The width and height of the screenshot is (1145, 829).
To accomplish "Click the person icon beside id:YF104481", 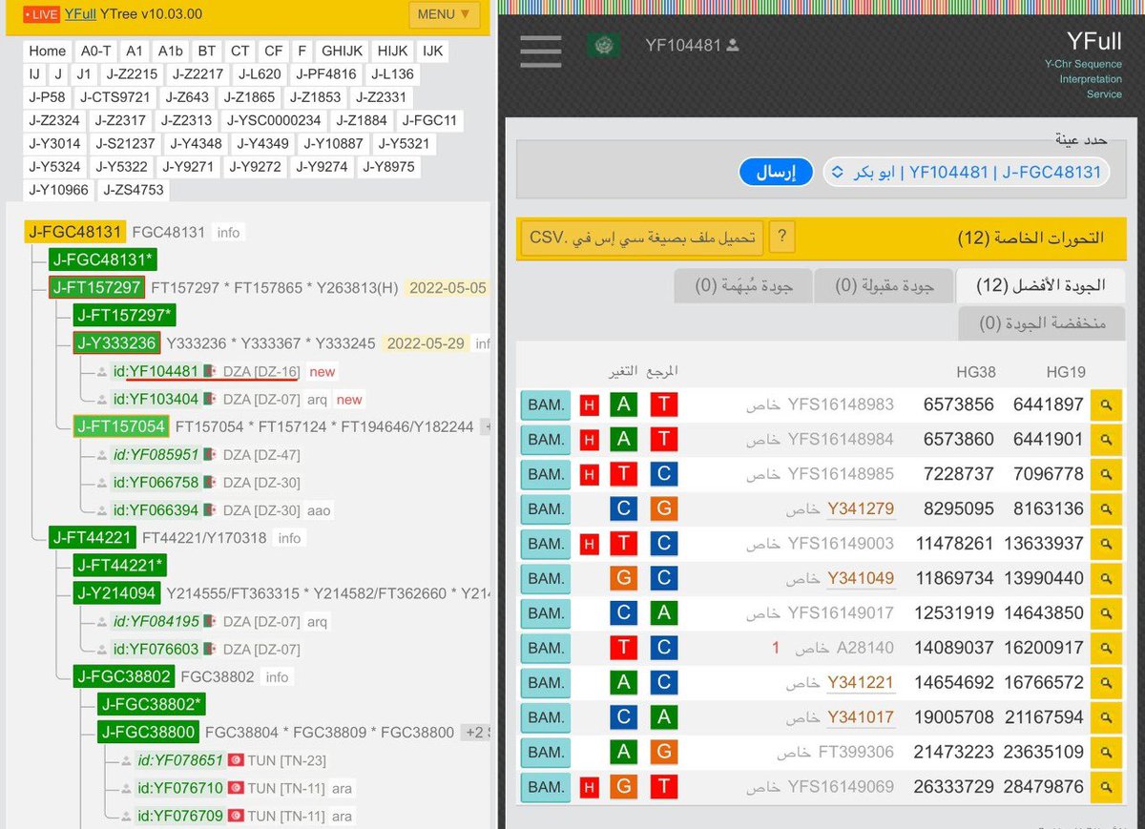I will click(x=102, y=372).
